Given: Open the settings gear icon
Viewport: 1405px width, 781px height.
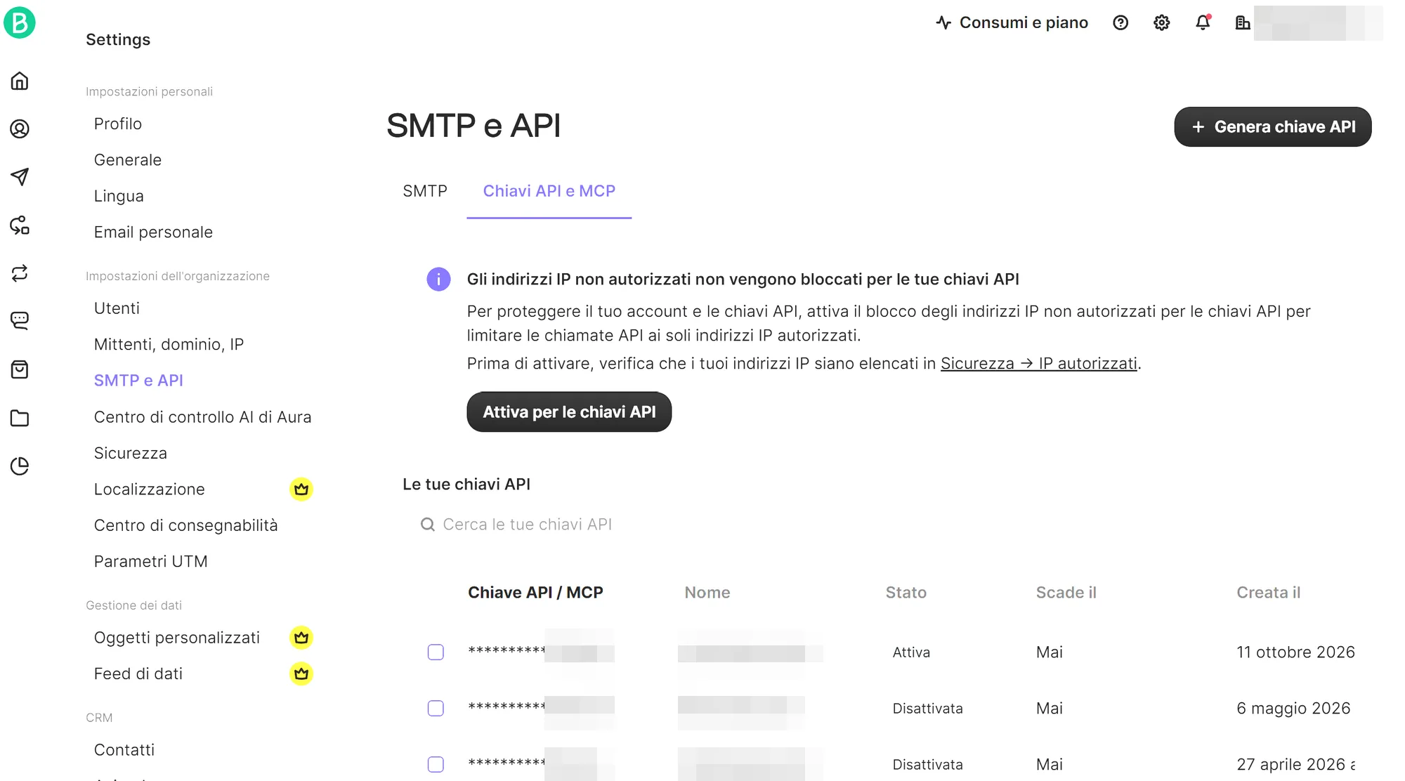Looking at the screenshot, I should click(1162, 22).
